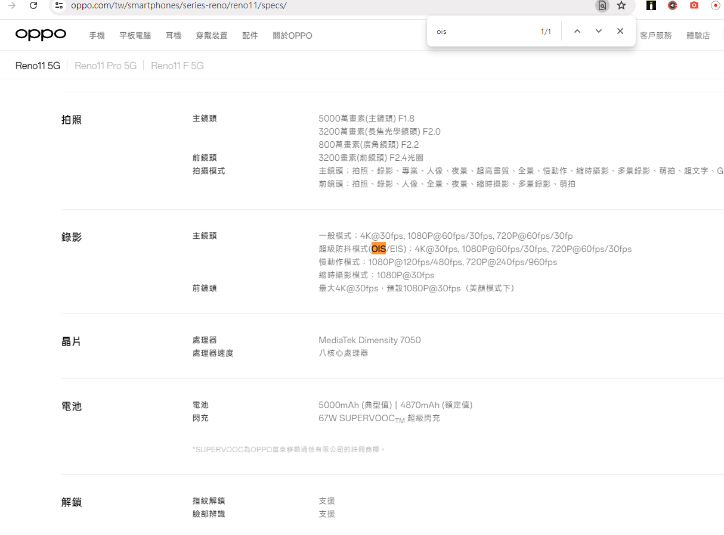Viewport: 724px width, 535px height.
Task: Bookmark this page with the star icon
Action: 621,5
